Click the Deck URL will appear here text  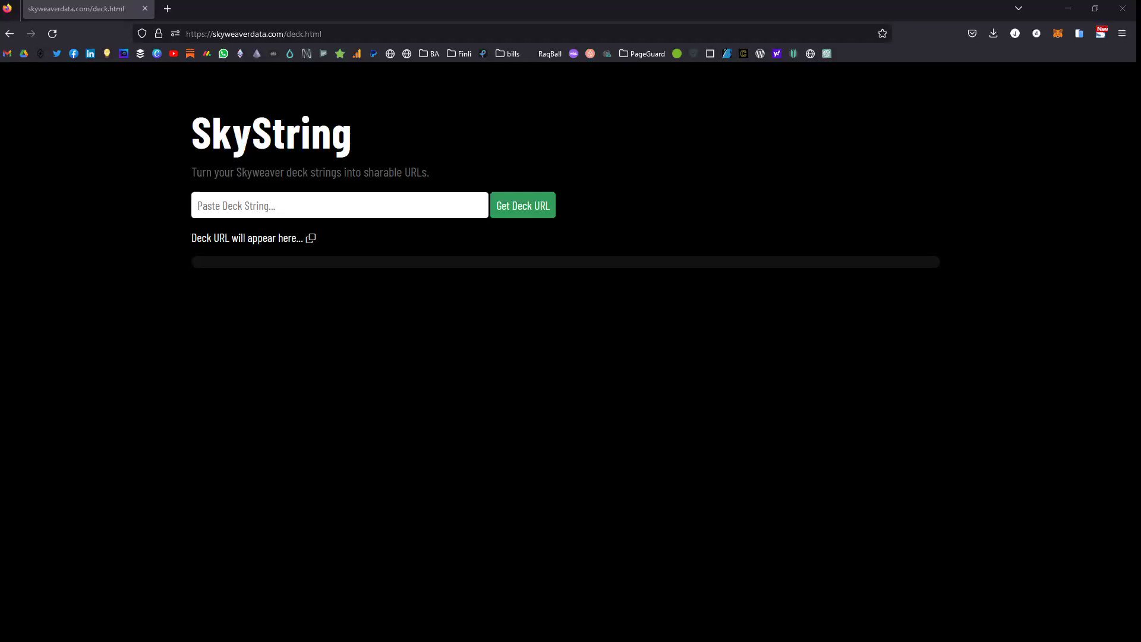(x=247, y=238)
